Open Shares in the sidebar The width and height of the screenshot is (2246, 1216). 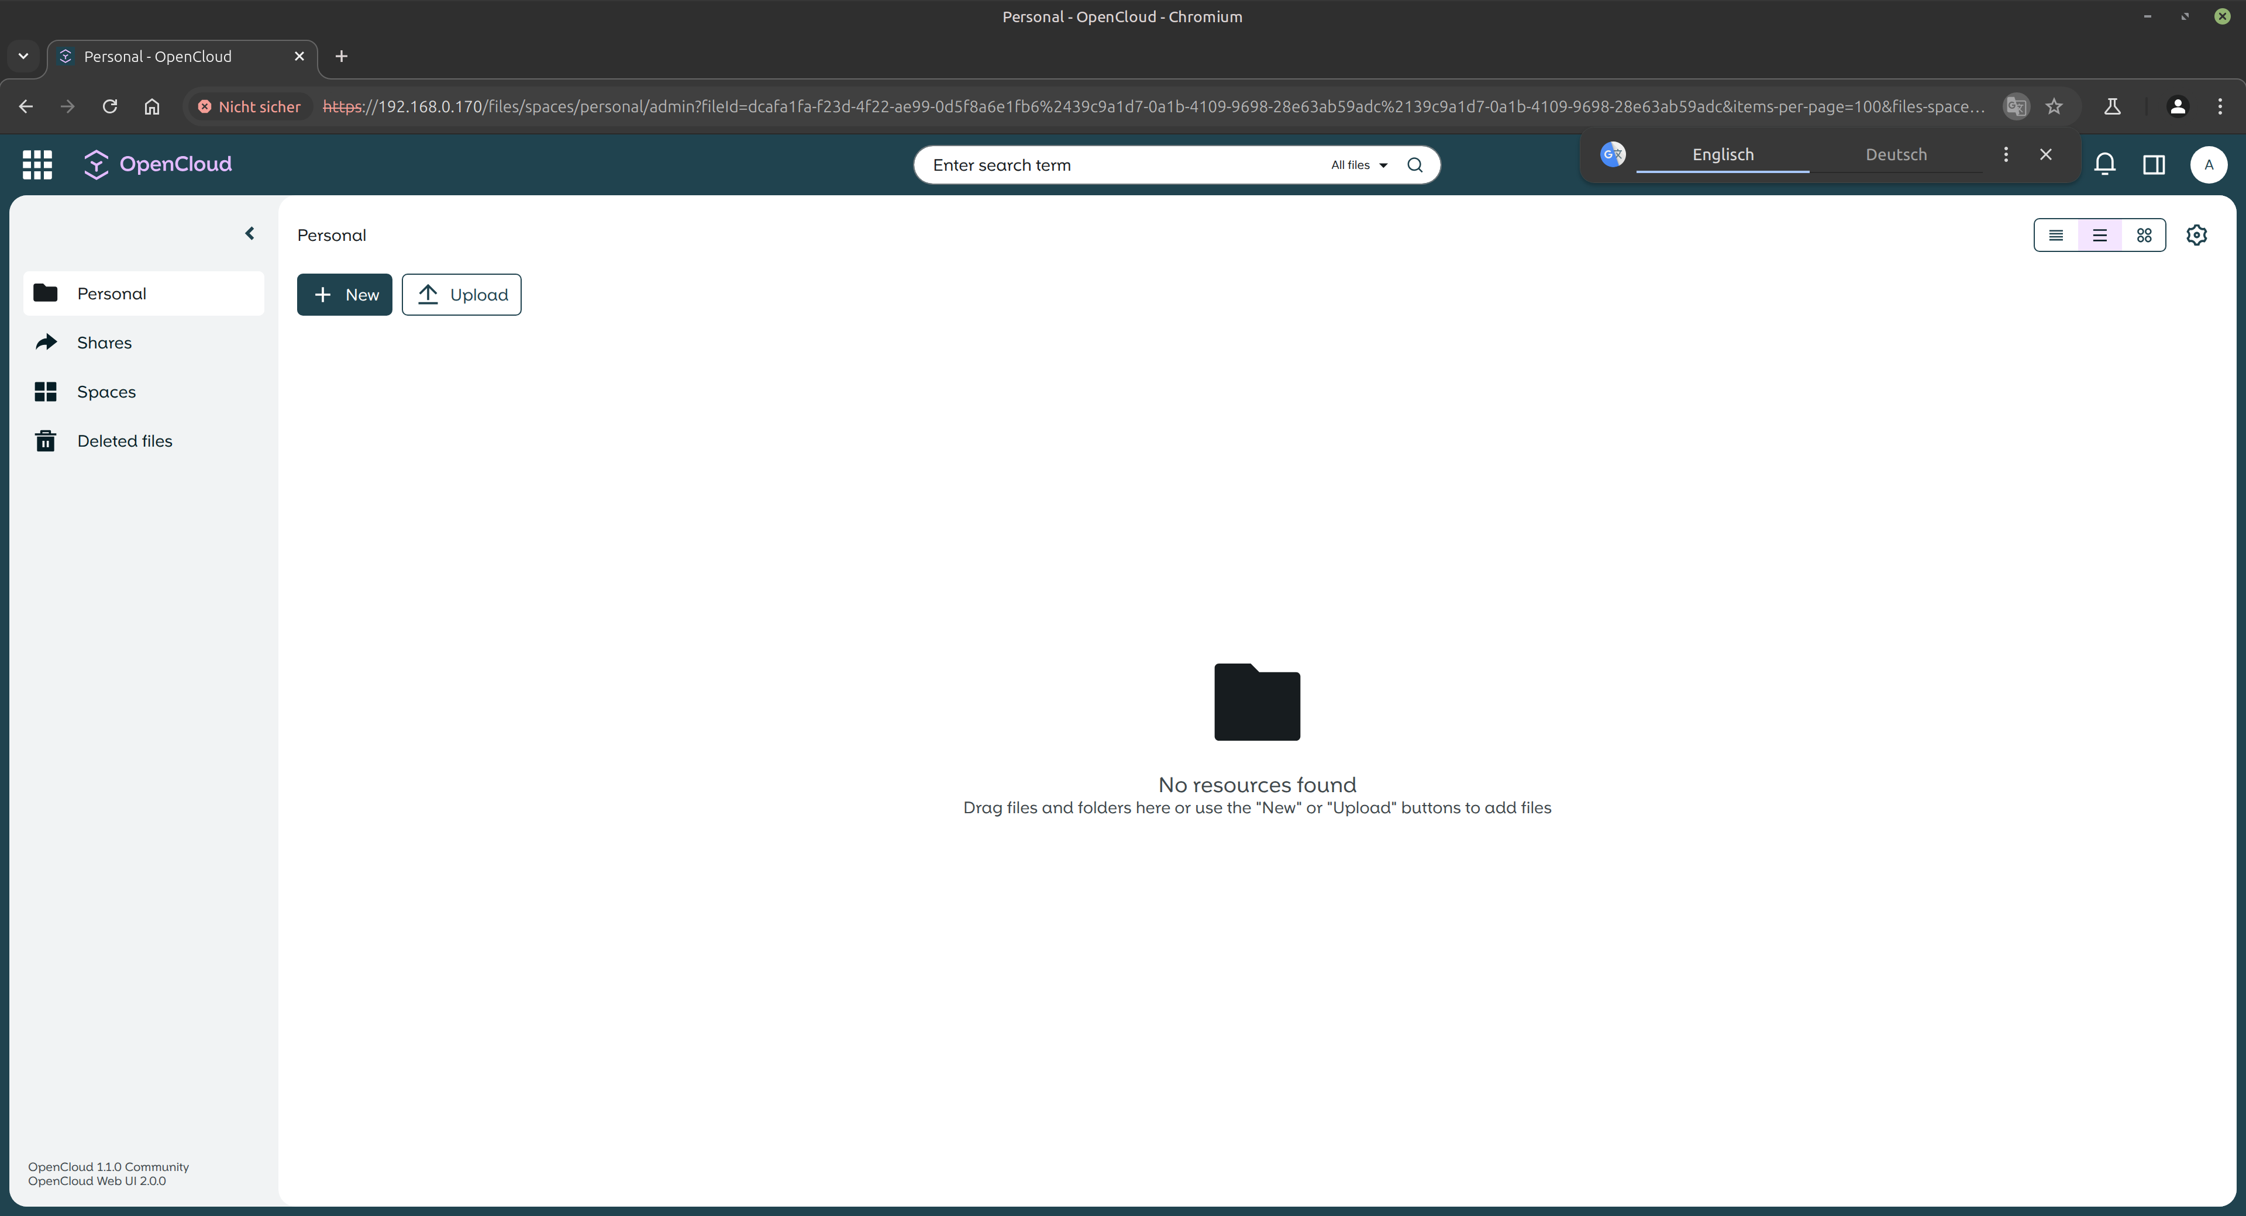pos(144,343)
